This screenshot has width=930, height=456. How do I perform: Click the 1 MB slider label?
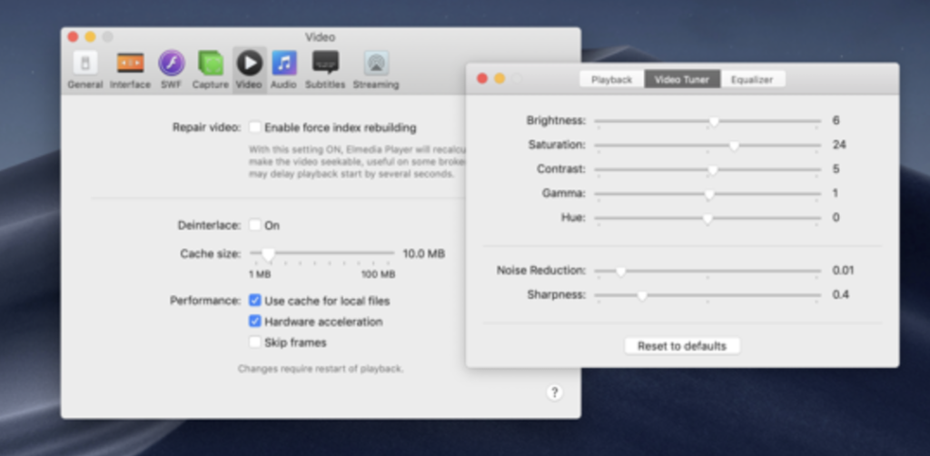(x=260, y=274)
